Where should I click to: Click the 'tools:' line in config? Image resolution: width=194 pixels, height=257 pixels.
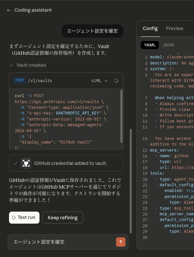click(157, 173)
